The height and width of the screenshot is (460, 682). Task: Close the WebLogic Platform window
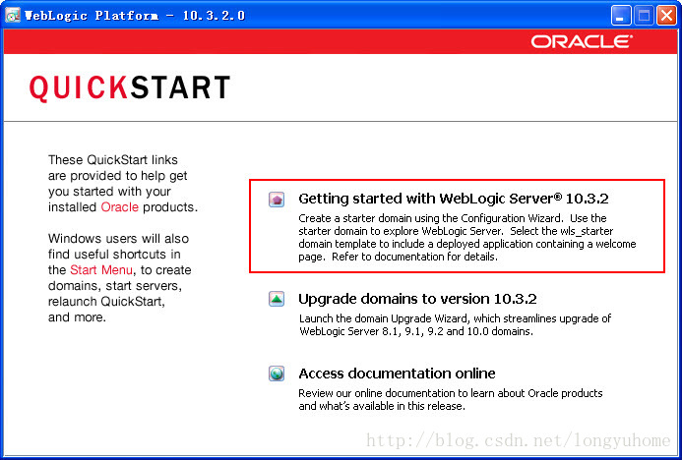[666, 16]
